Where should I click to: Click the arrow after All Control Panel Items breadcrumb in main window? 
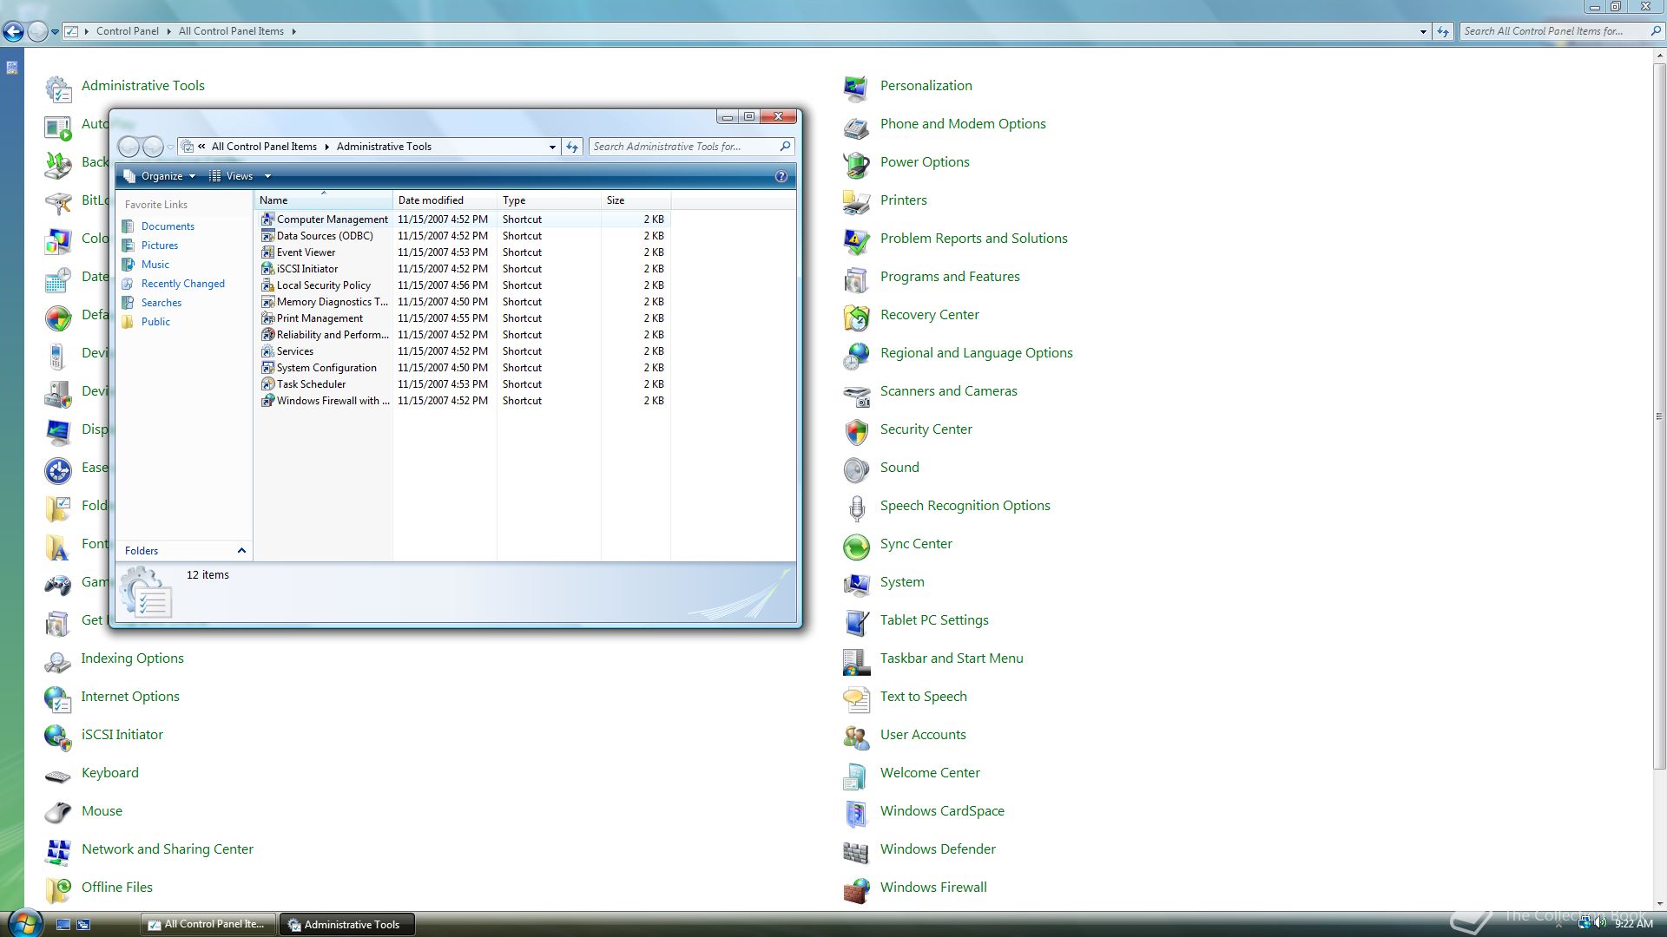click(293, 31)
